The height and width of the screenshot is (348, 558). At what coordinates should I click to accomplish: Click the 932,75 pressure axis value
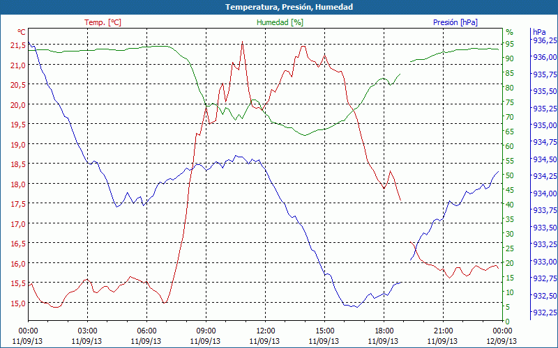[545, 278]
